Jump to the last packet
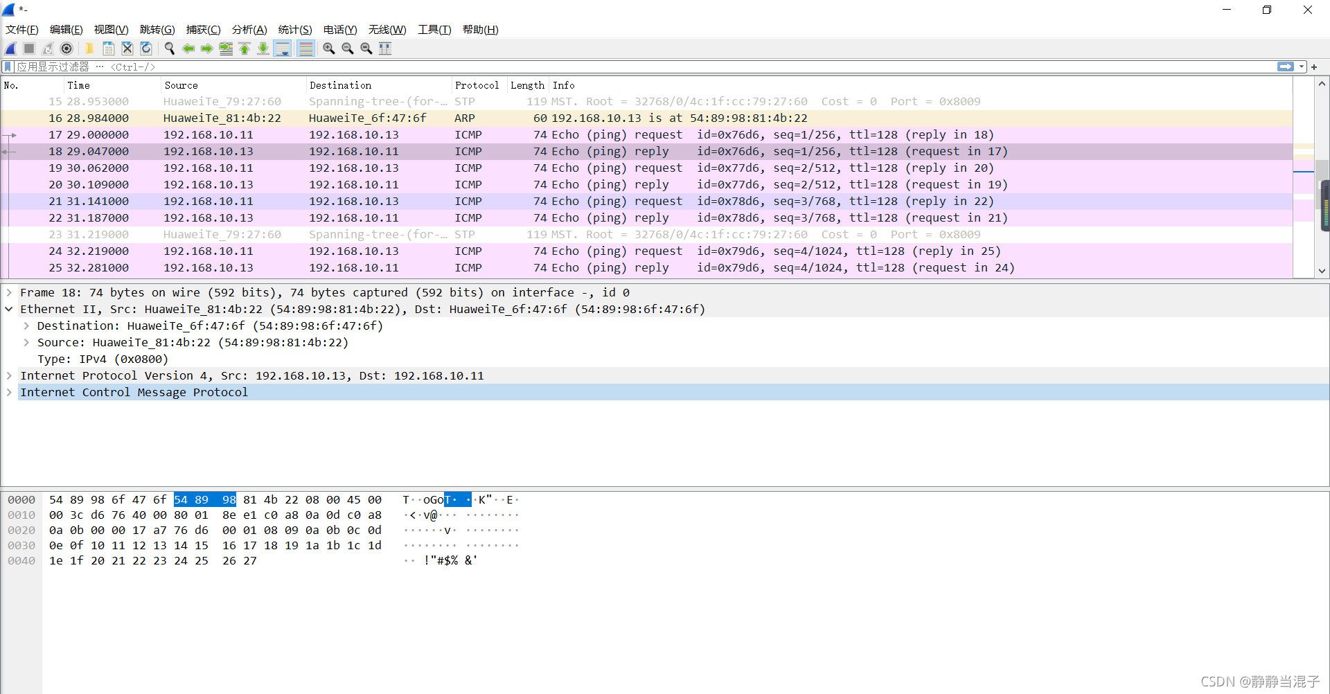Viewport: 1330px width, 694px height. pos(263,48)
